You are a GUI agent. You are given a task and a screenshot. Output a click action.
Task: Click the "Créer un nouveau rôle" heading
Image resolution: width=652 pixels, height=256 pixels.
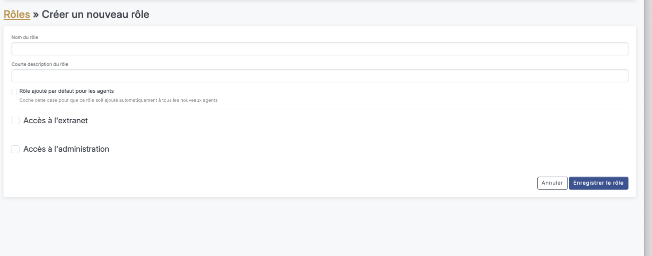[95, 14]
